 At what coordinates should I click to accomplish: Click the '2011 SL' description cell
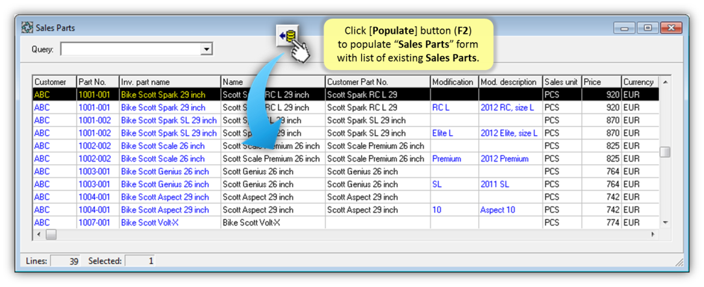510,184
